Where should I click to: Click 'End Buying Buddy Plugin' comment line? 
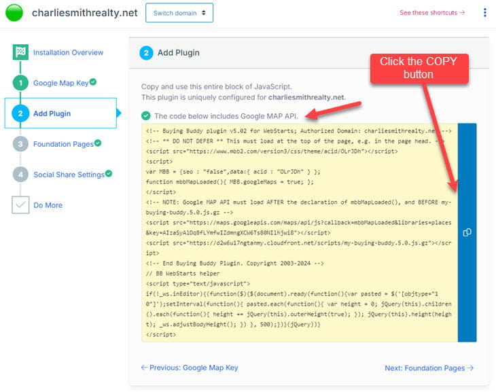[x=234, y=263]
